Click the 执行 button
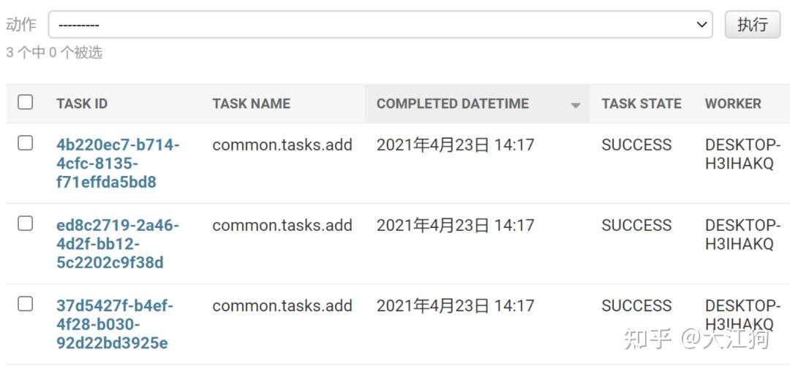The image size is (790, 371). pos(752,25)
